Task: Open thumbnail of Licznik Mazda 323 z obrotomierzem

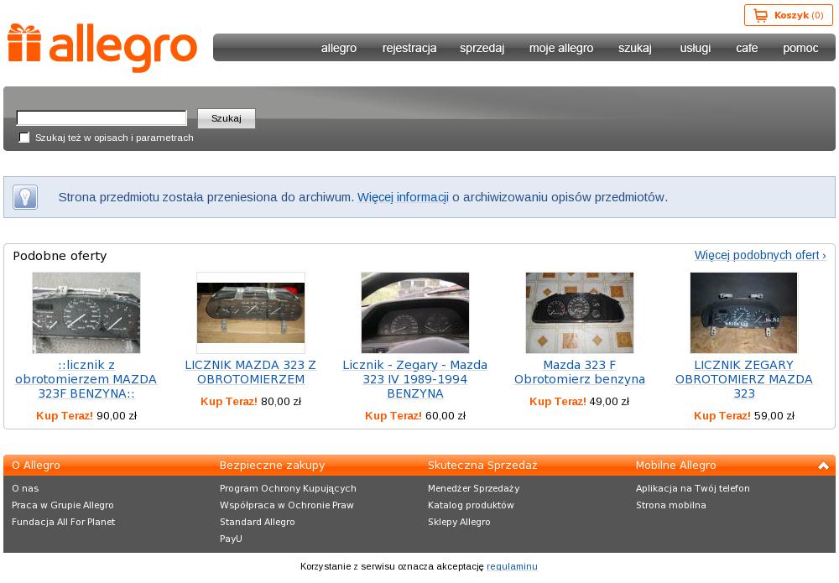Action: click(251, 313)
